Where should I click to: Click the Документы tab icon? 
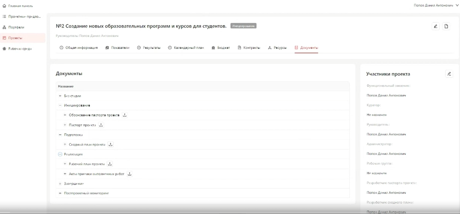click(296, 48)
